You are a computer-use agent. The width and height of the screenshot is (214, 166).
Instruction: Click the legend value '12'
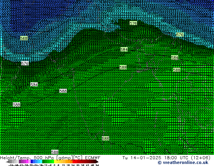63,165
